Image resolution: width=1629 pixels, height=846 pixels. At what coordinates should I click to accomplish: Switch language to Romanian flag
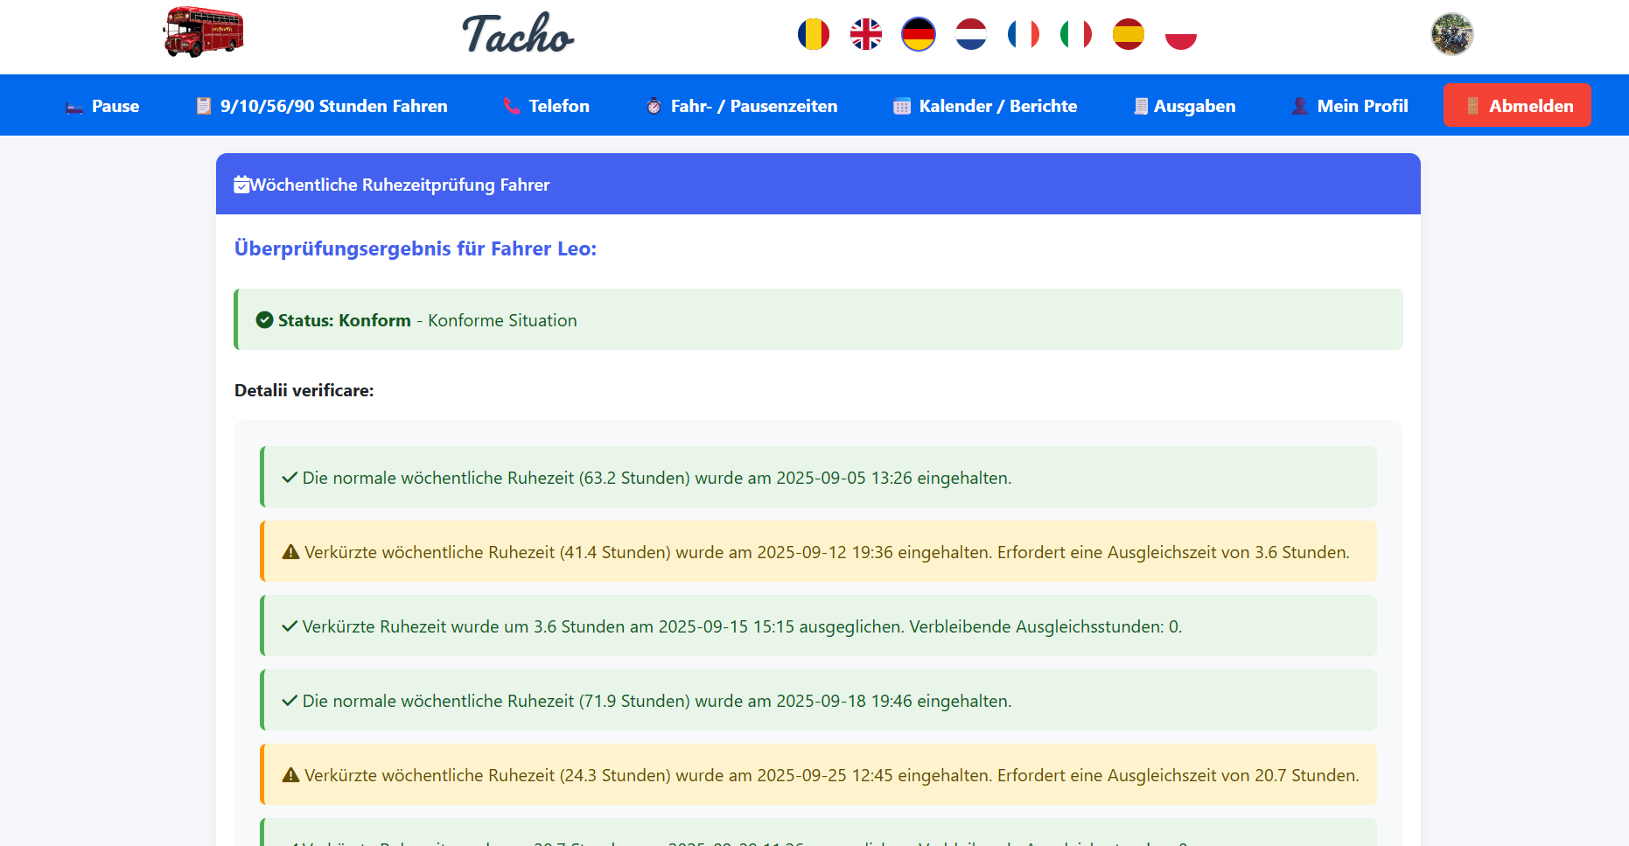pyautogui.click(x=813, y=35)
